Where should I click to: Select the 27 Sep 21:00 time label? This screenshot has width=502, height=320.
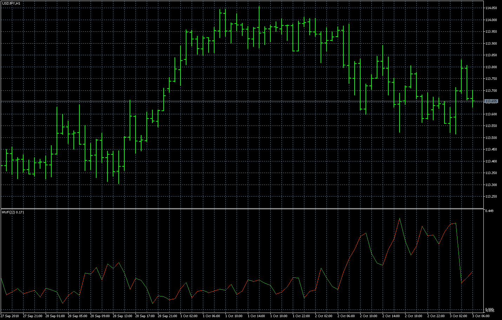(33, 316)
